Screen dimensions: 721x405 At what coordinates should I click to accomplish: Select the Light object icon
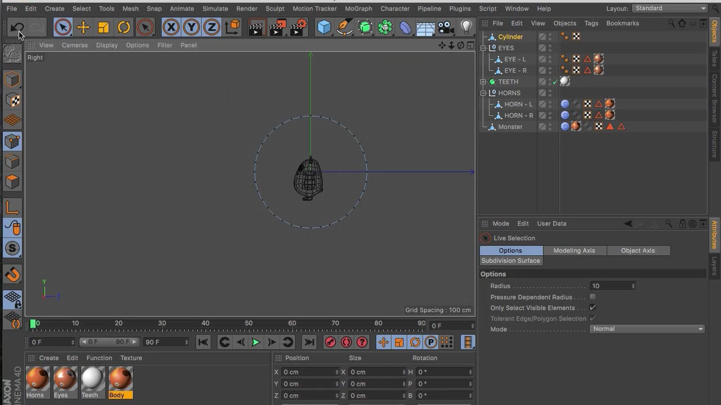465,26
